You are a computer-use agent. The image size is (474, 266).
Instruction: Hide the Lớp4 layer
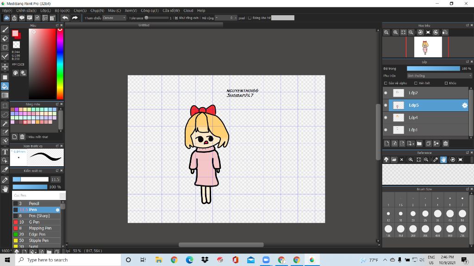[x=386, y=118]
